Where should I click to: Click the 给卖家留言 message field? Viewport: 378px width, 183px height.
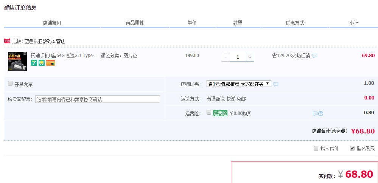point(98,99)
